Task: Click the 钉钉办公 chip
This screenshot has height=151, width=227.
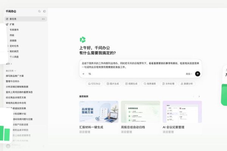Action: pyautogui.click(x=94, y=84)
